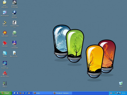
Task: Open the Total Commander floppy icon
Action: pyautogui.click(x=14, y=45)
